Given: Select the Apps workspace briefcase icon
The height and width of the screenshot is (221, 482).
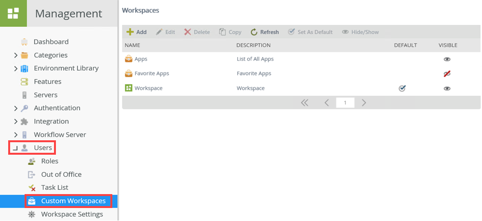Looking at the screenshot, I should point(129,59).
